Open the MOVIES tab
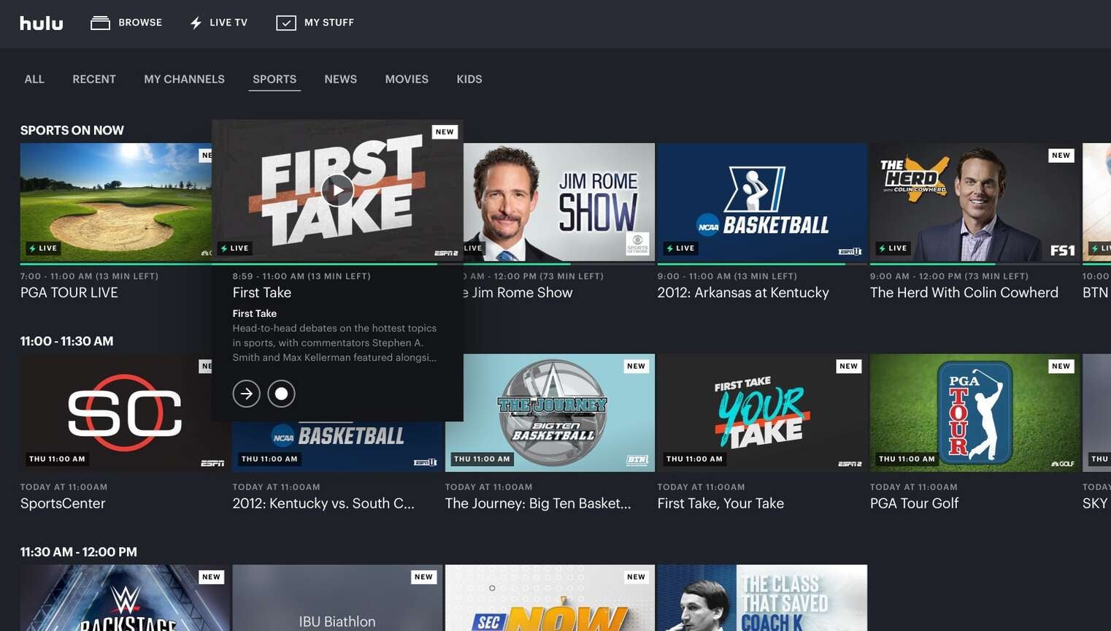The image size is (1111, 631). (x=407, y=79)
